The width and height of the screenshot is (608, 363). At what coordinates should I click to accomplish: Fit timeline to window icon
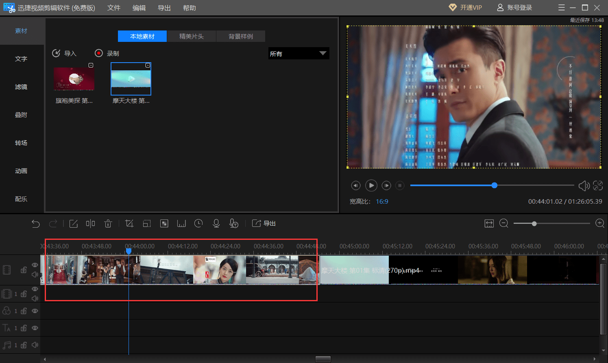point(489,224)
